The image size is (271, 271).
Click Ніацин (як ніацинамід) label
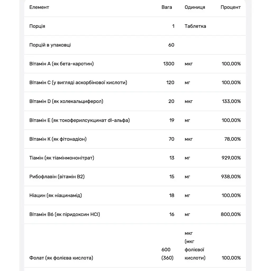click(x=56, y=196)
